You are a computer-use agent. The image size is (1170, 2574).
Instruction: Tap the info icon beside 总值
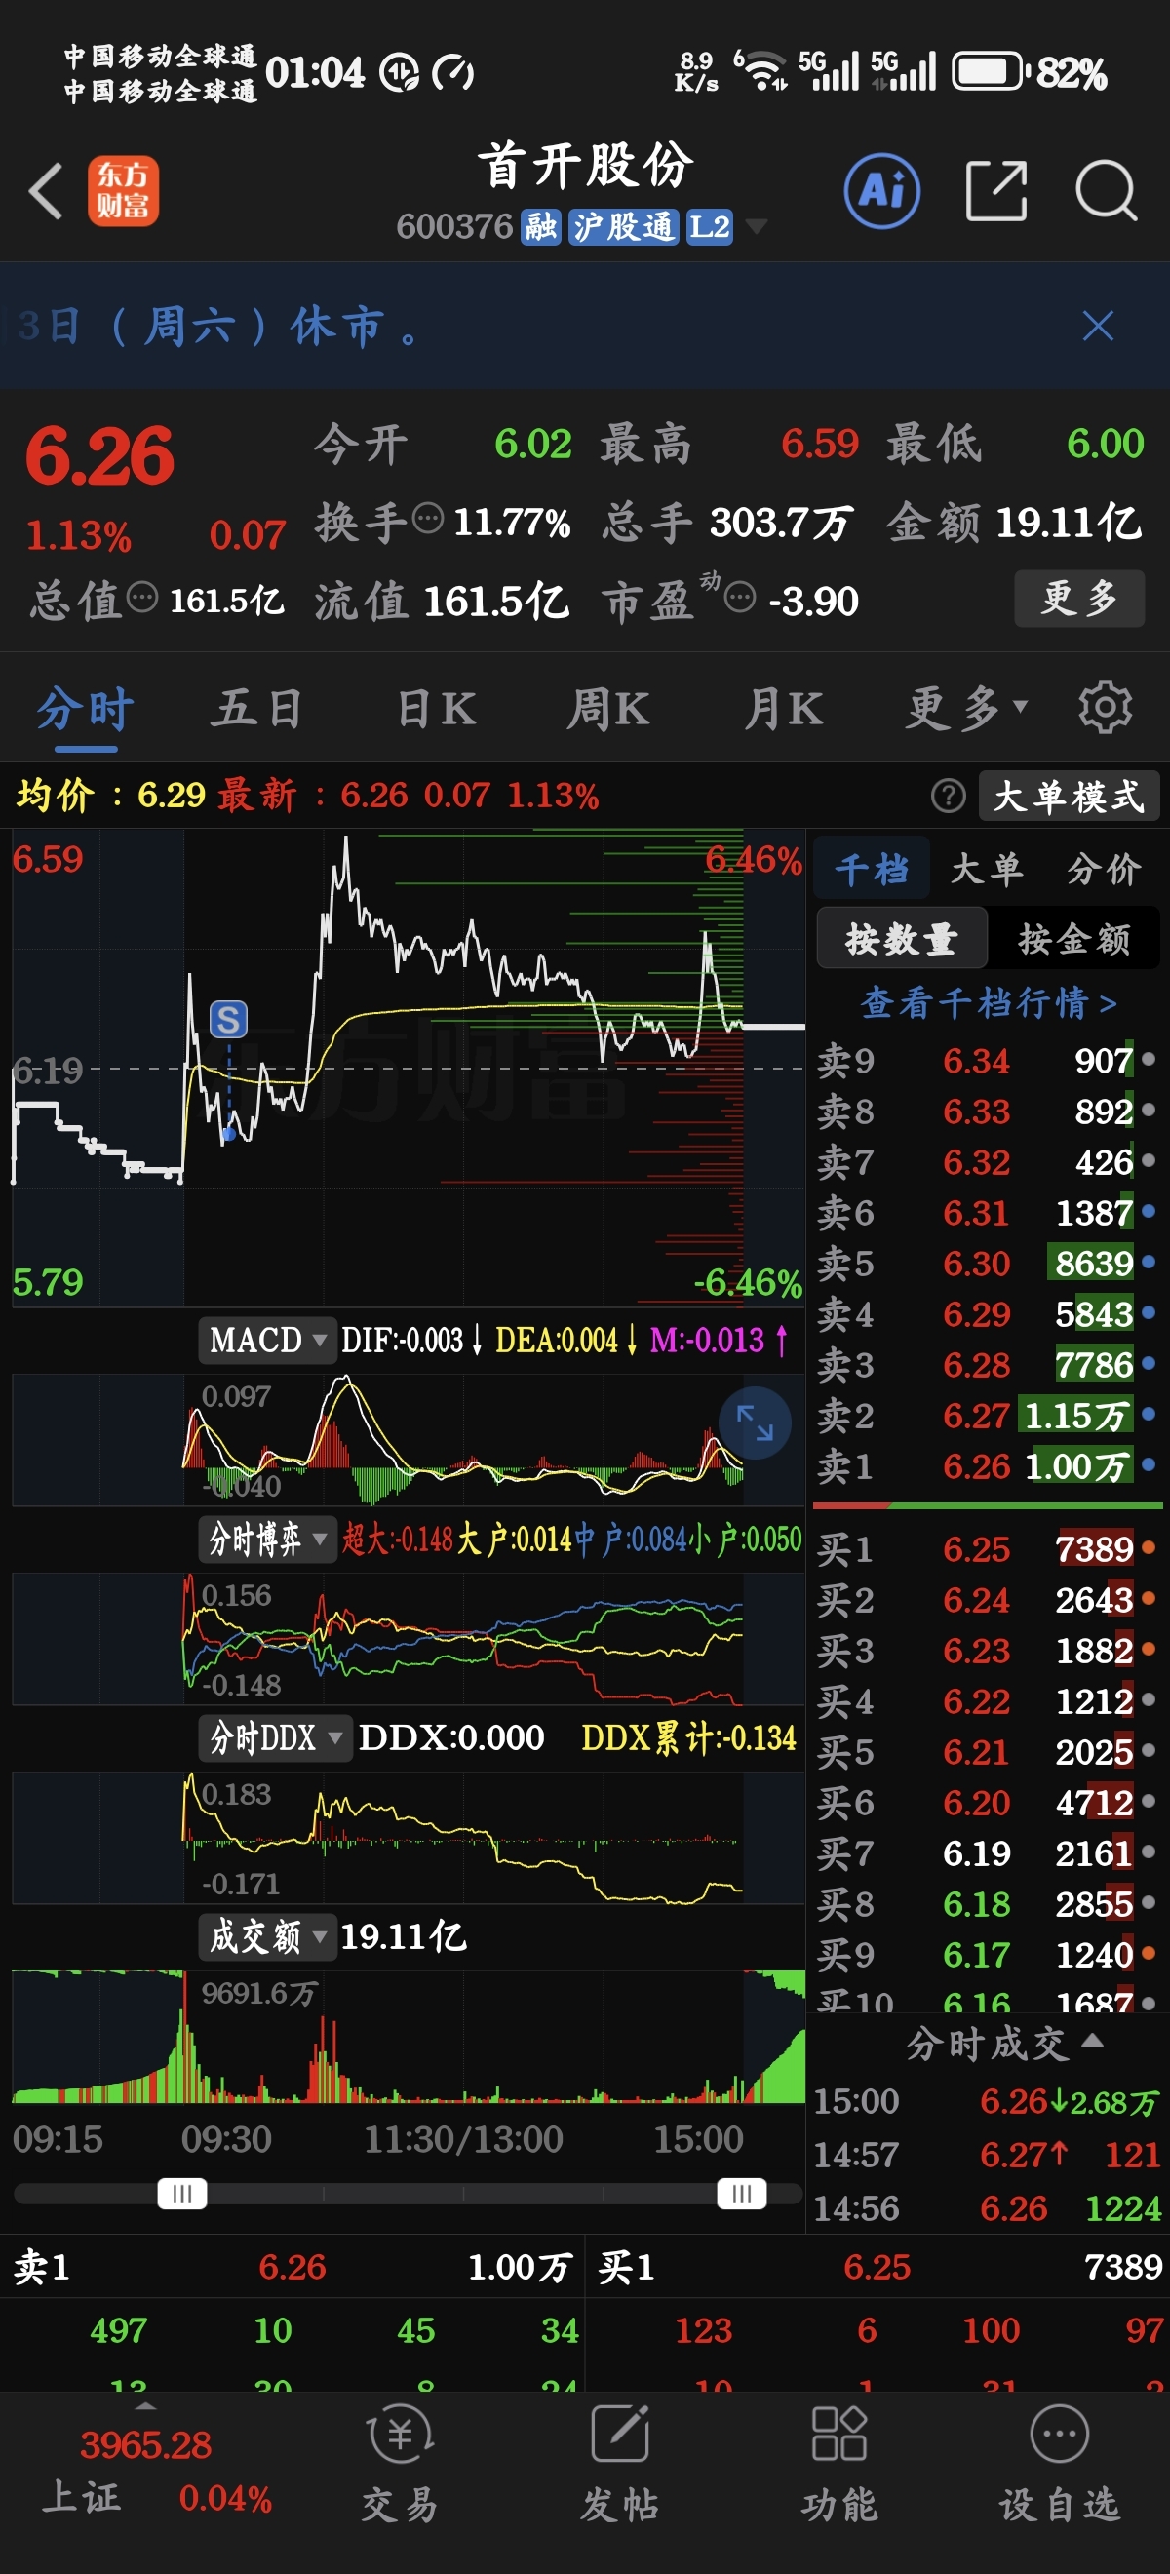(142, 598)
